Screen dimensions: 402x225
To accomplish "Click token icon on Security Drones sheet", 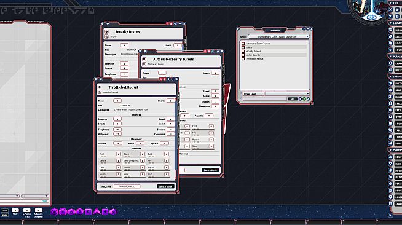I will click(106, 31).
